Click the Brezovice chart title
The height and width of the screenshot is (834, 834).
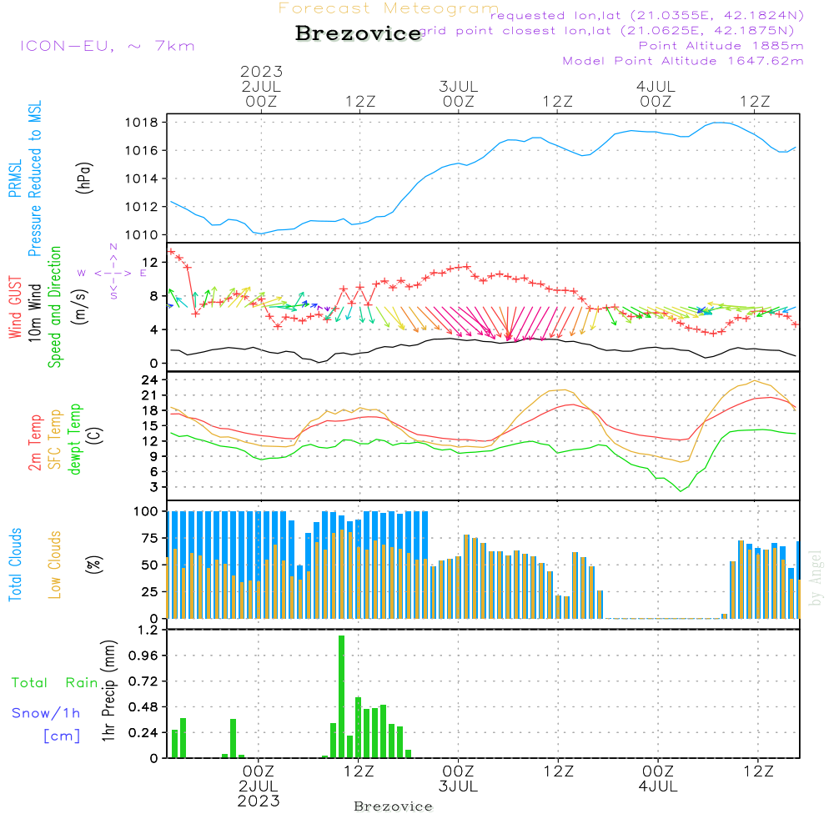click(x=358, y=33)
